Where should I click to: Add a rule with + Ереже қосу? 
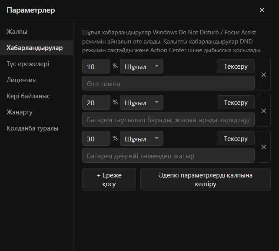pyautogui.click(x=109, y=179)
